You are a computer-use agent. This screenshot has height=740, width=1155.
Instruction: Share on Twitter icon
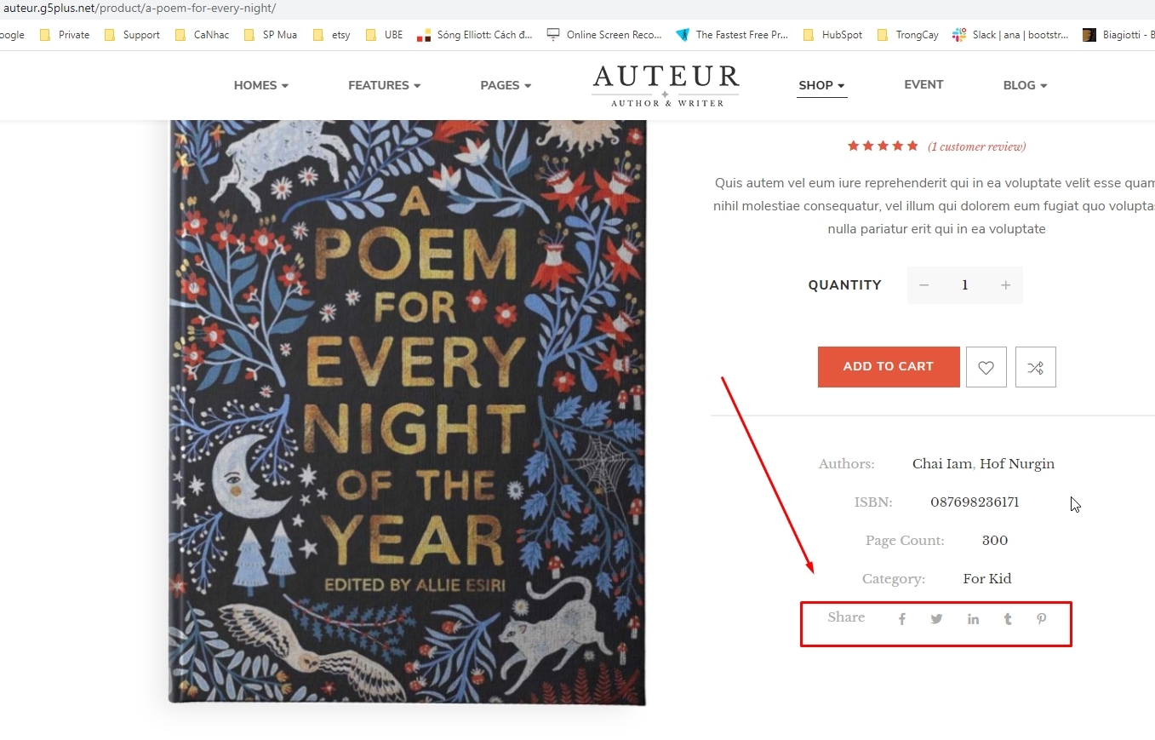pyautogui.click(x=936, y=619)
